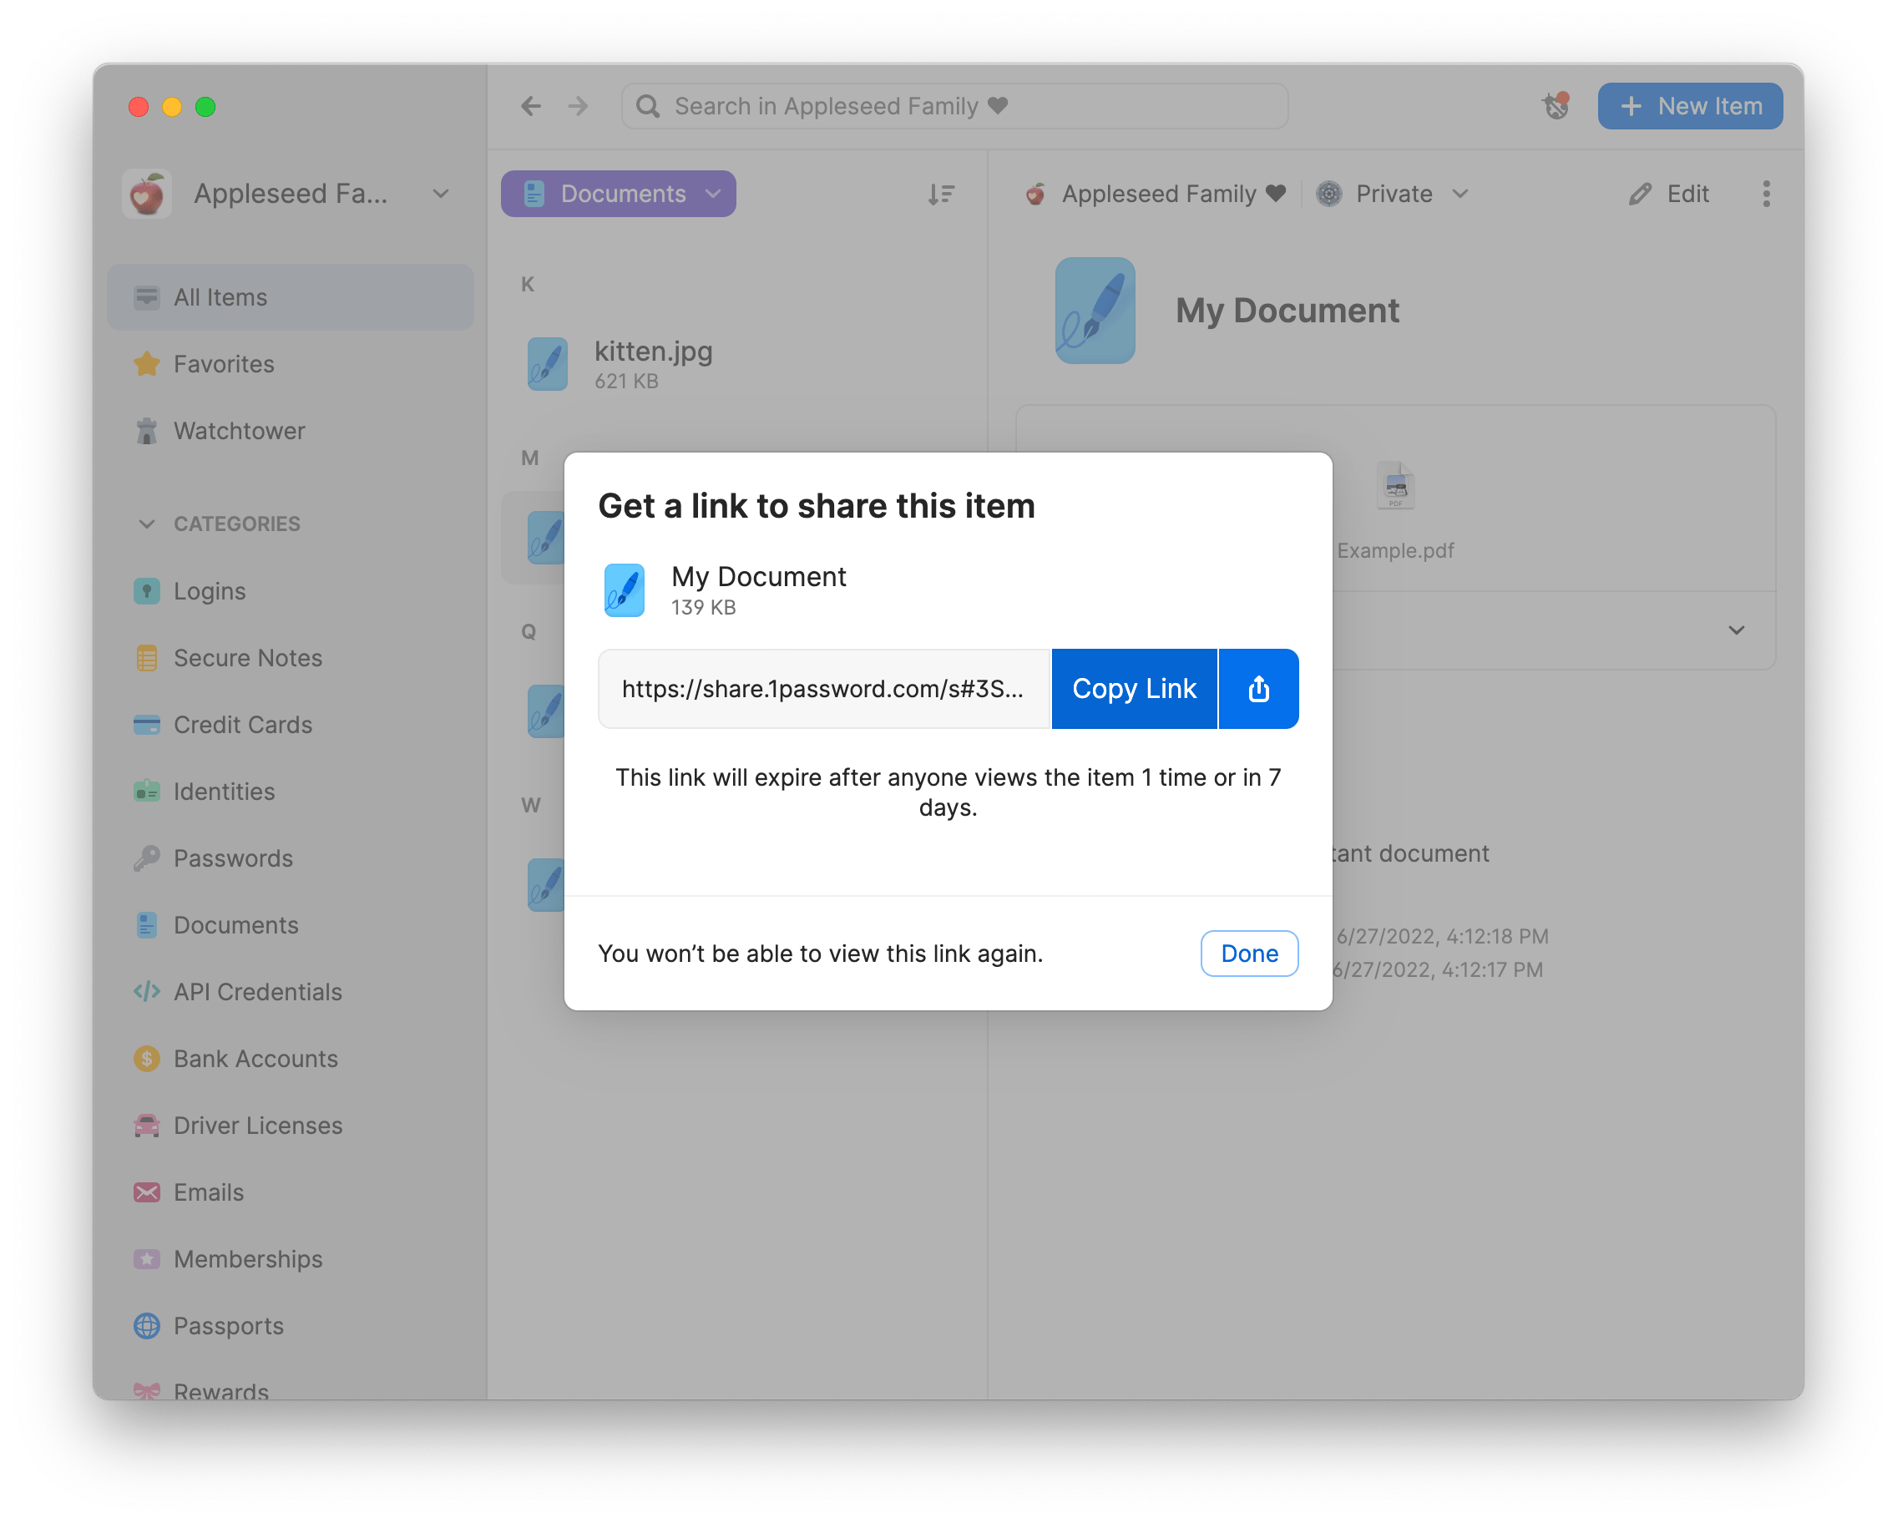1897x1523 pixels.
Task: Open the three-dot overflow menu
Action: 1766,194
